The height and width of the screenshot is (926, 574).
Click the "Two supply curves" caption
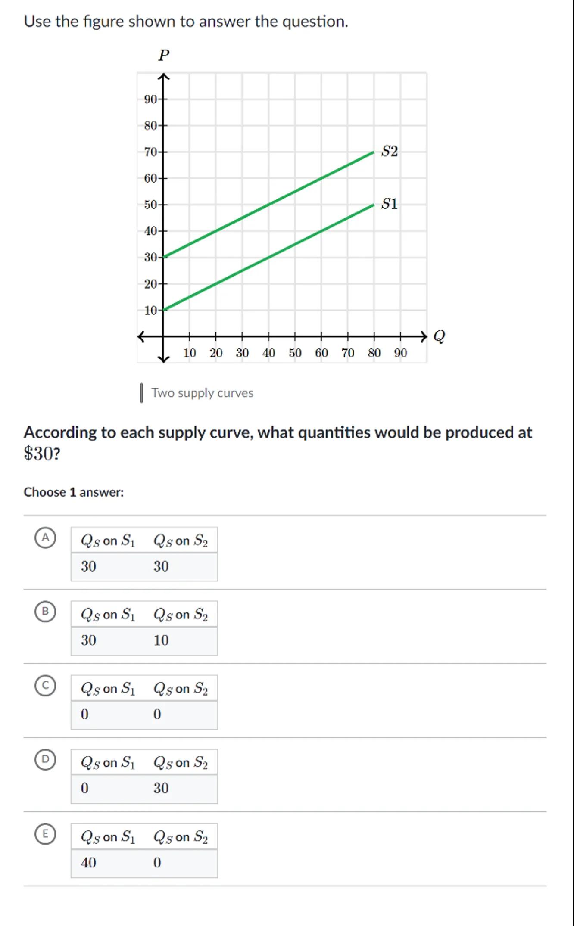point(202,393)
